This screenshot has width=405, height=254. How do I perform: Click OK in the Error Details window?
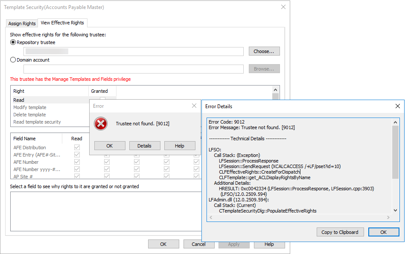click(384, 232)
